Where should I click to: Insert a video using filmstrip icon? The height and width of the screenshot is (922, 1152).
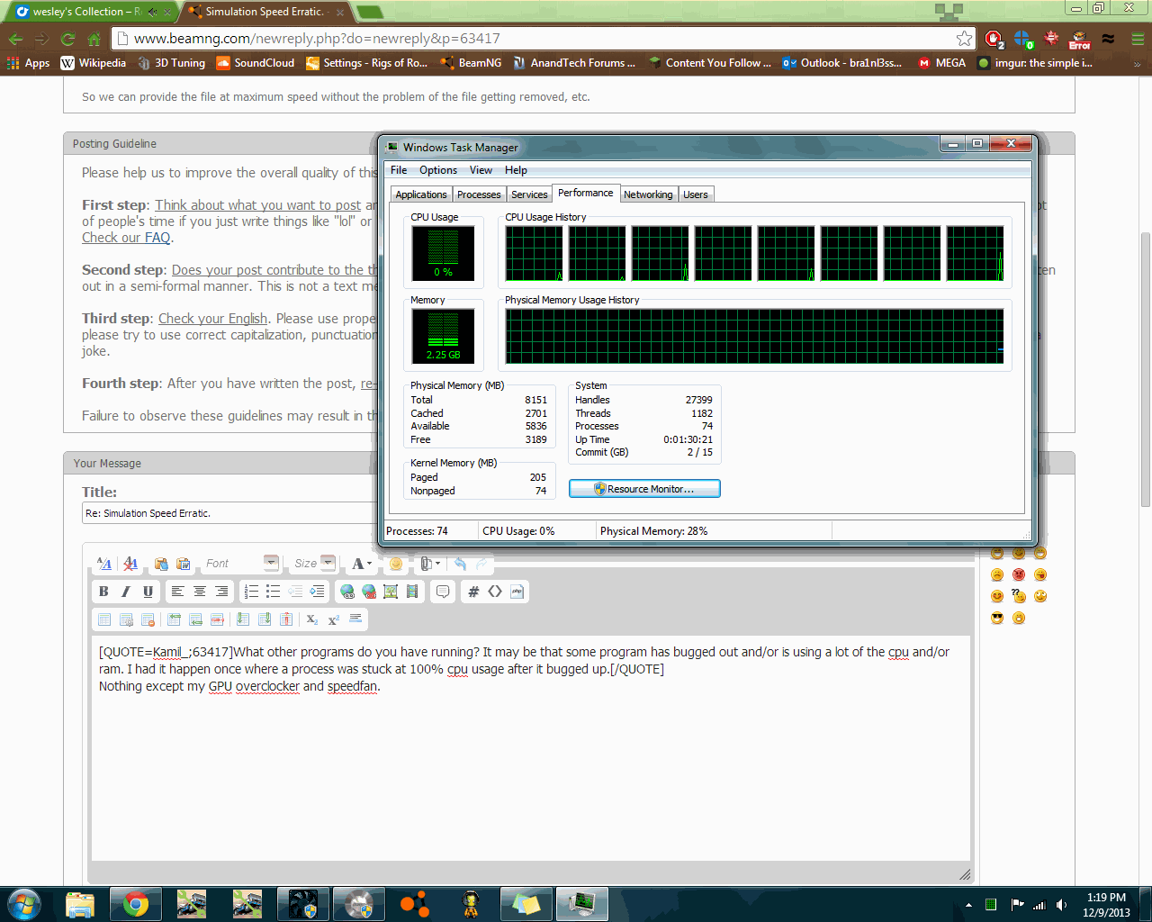point(412,592)
